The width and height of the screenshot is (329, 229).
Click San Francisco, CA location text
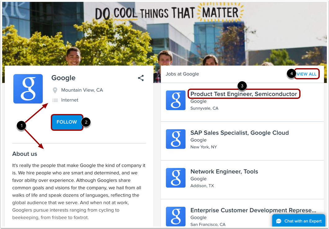click(x=208, y=224)
